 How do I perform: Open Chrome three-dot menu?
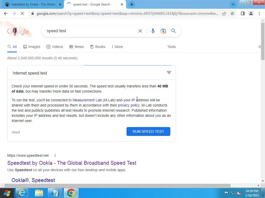coord(259,13)
